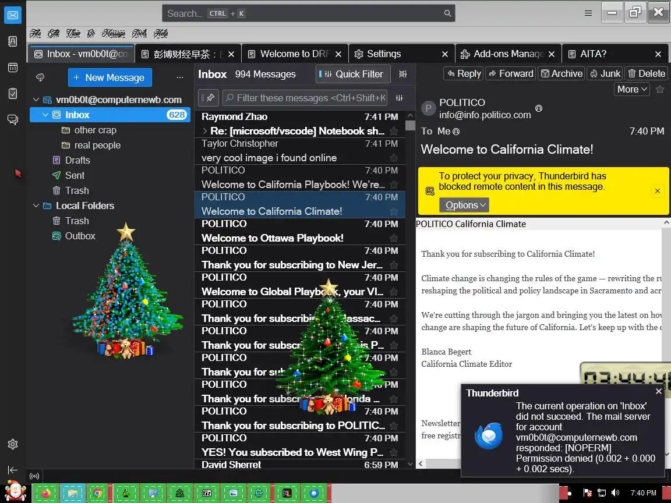Open the real people folder
The width and height of the screenshot is (671, 503).
pyautogui.click(x=97, y=146)
